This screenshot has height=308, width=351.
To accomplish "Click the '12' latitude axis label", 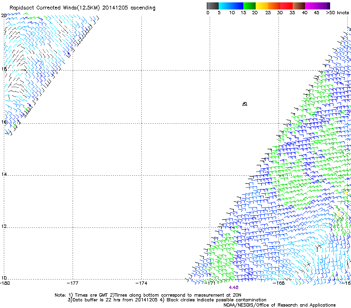I will point(4,226).
